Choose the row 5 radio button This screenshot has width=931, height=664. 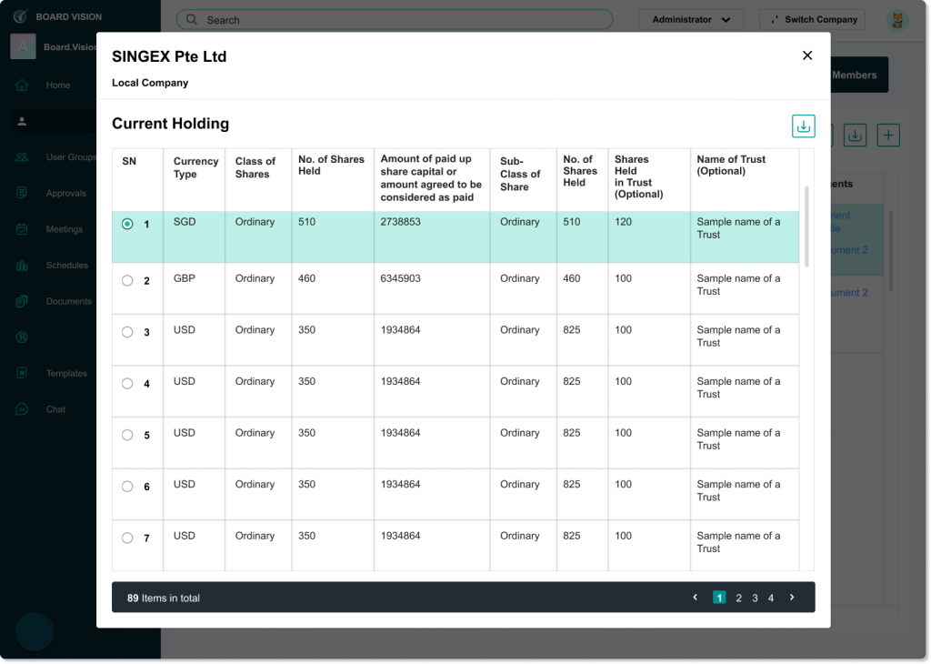[x=127, y=435]
